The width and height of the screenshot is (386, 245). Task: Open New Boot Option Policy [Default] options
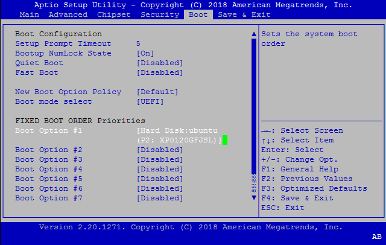pos(157,92)
